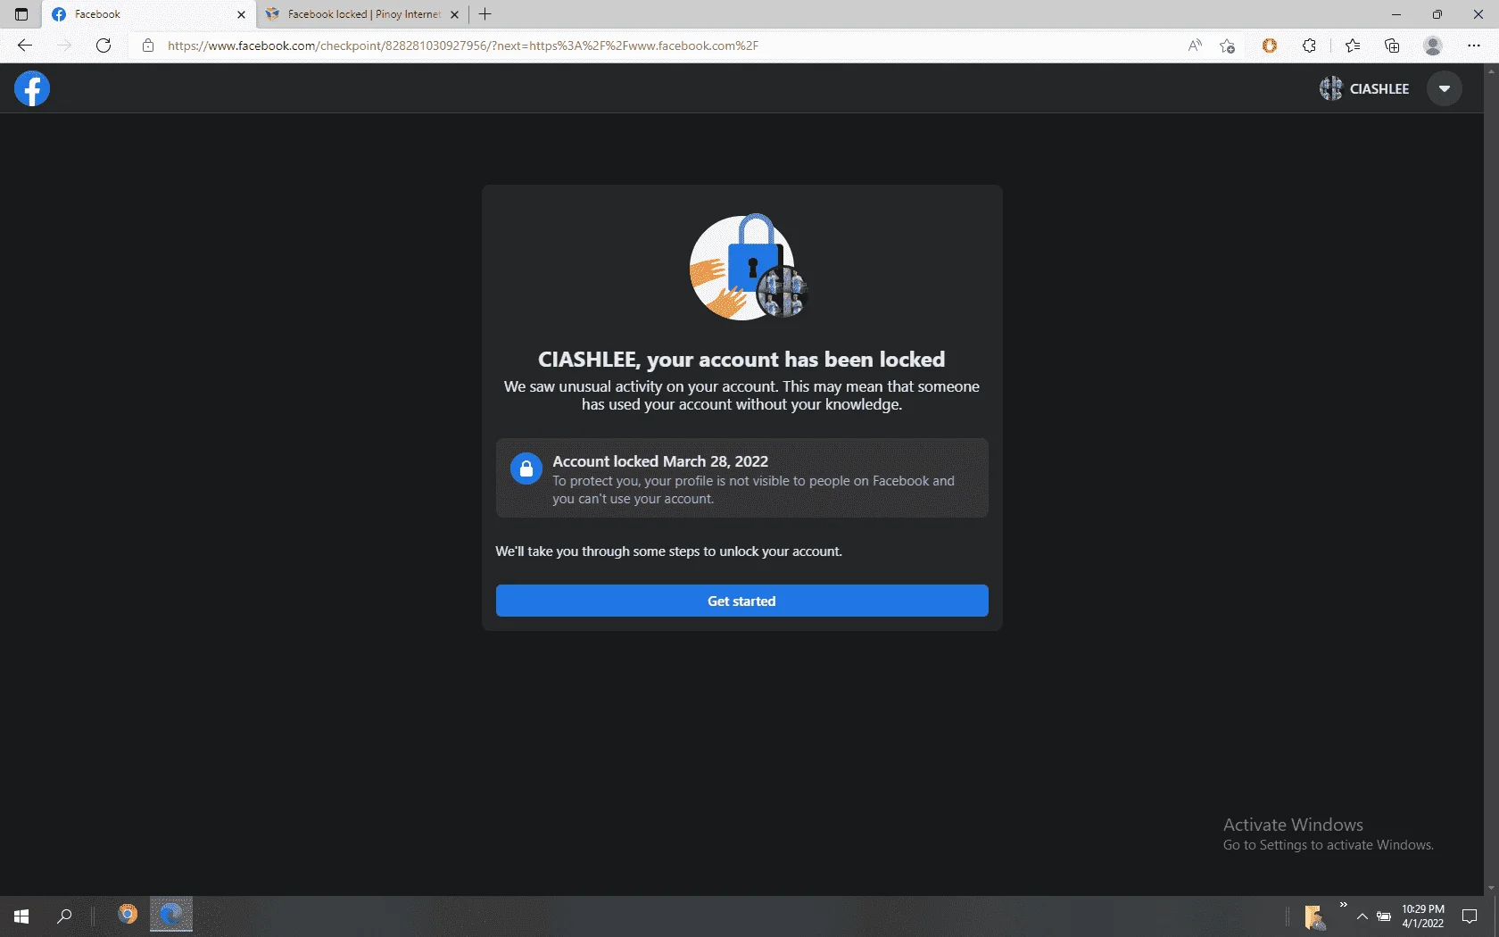Image resolution: width=1499 pixels, height=937 pixels.
Task: Open the browser profile account icon
Action: (1433, 46)
